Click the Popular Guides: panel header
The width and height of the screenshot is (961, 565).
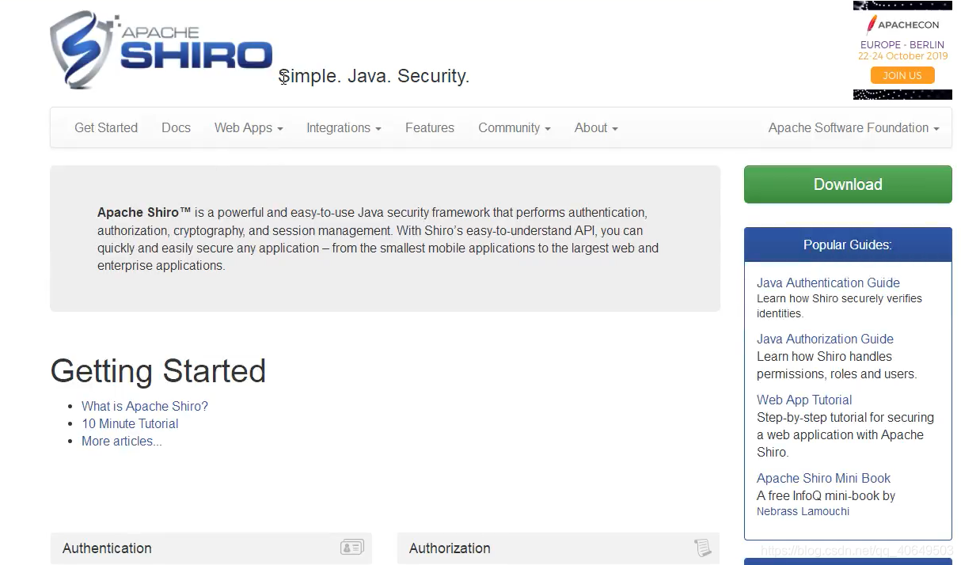point(848,245)
